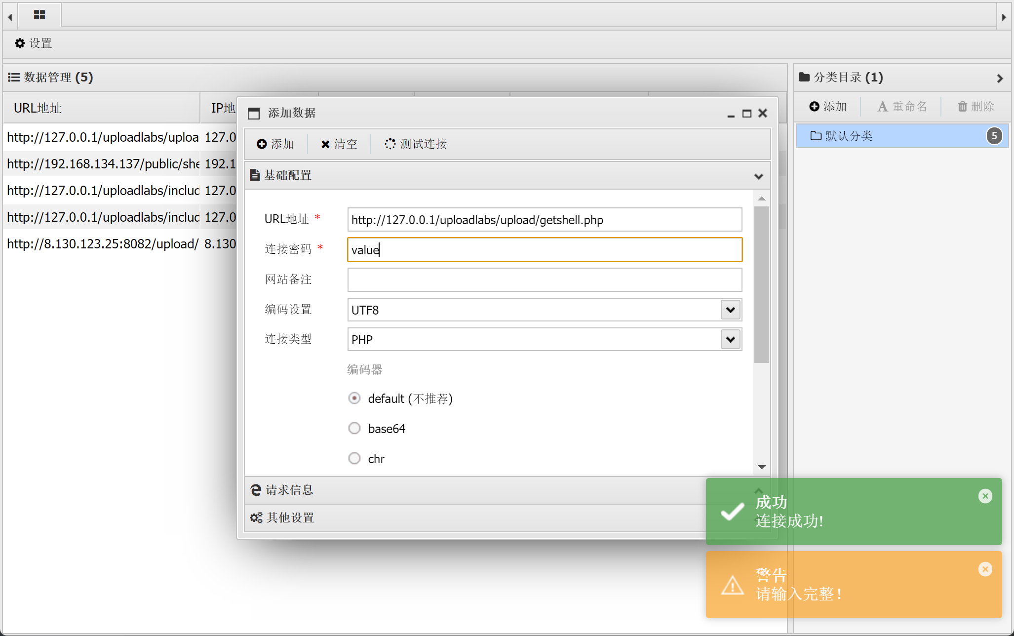This screenshot has width=1014, height=636.
Task: Click the 删除 trash delete button
Action: [x=976, y=107]
